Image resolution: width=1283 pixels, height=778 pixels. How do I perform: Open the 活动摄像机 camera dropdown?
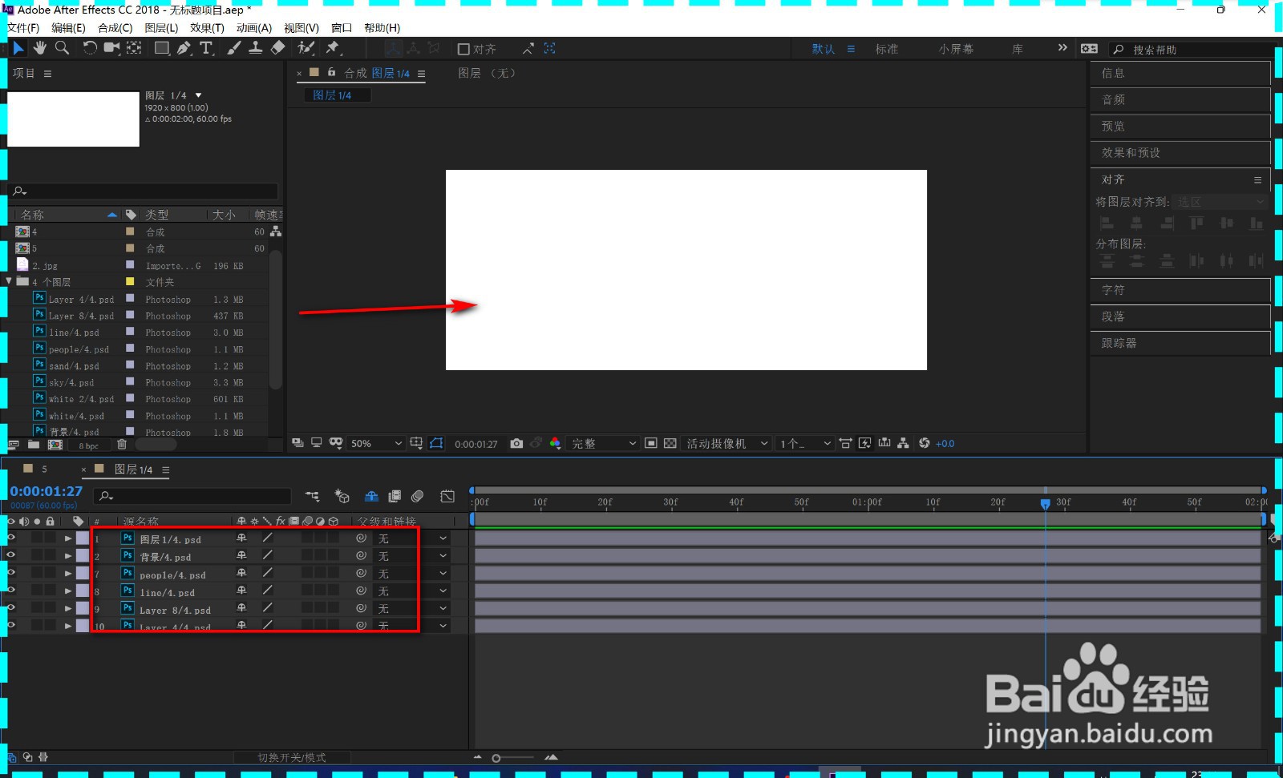click(x=726, y=443)
